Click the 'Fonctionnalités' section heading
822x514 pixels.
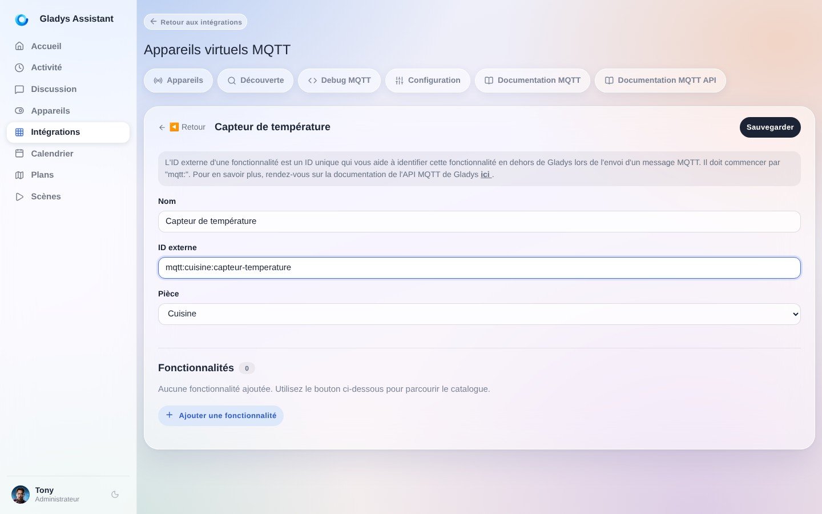point(196,368)
